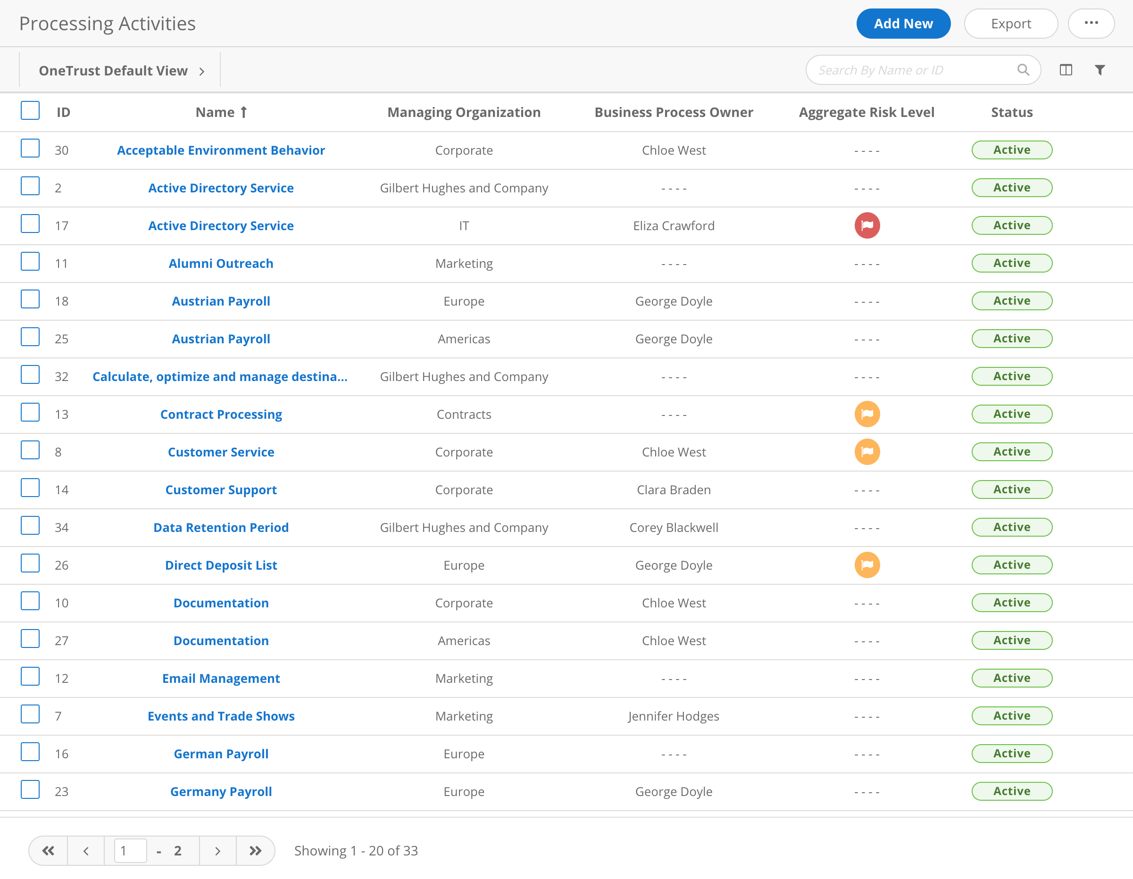Click the Export button

tap(1010, 23)
